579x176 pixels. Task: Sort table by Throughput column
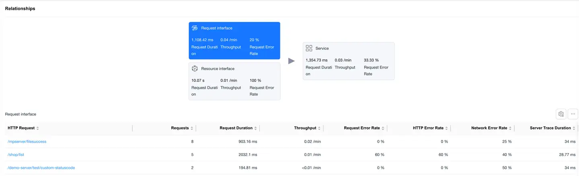[319, 128]
